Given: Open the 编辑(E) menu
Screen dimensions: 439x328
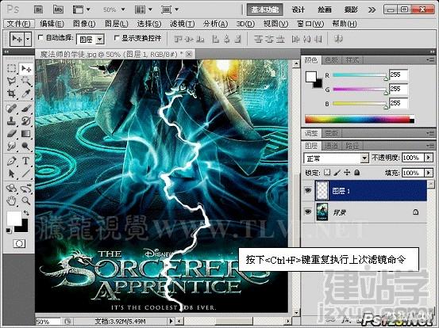Looking at the screenshot, I should pyautogui.click(x=52, y=24).
